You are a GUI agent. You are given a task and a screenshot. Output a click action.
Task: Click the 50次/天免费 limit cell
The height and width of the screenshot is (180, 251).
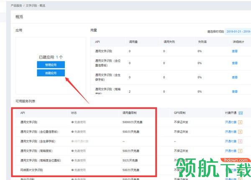(x=130, y=160)
